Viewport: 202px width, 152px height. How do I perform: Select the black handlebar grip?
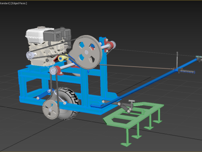[x=187, y=71]
